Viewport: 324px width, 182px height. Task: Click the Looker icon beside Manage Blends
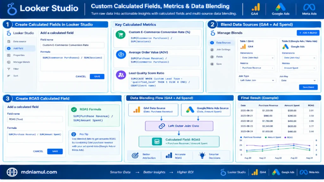point(213,33)
